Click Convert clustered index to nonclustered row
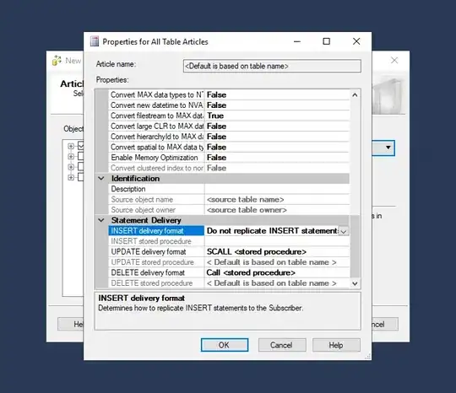The height and width of the screenshot is (393, 456). click(x=229, y=168)
